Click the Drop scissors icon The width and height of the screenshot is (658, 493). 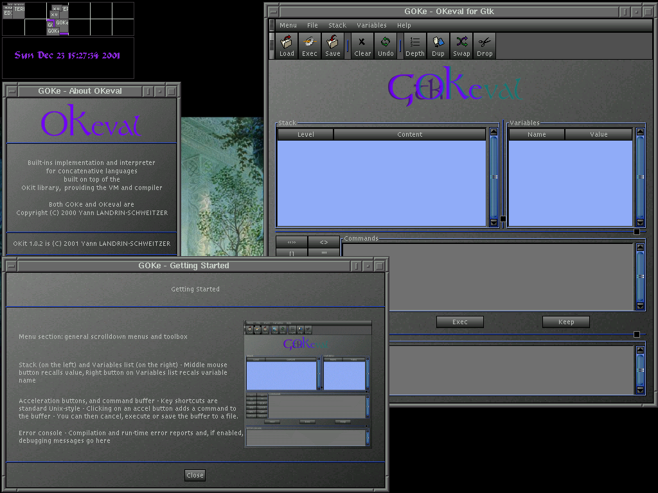click(485, 46)
